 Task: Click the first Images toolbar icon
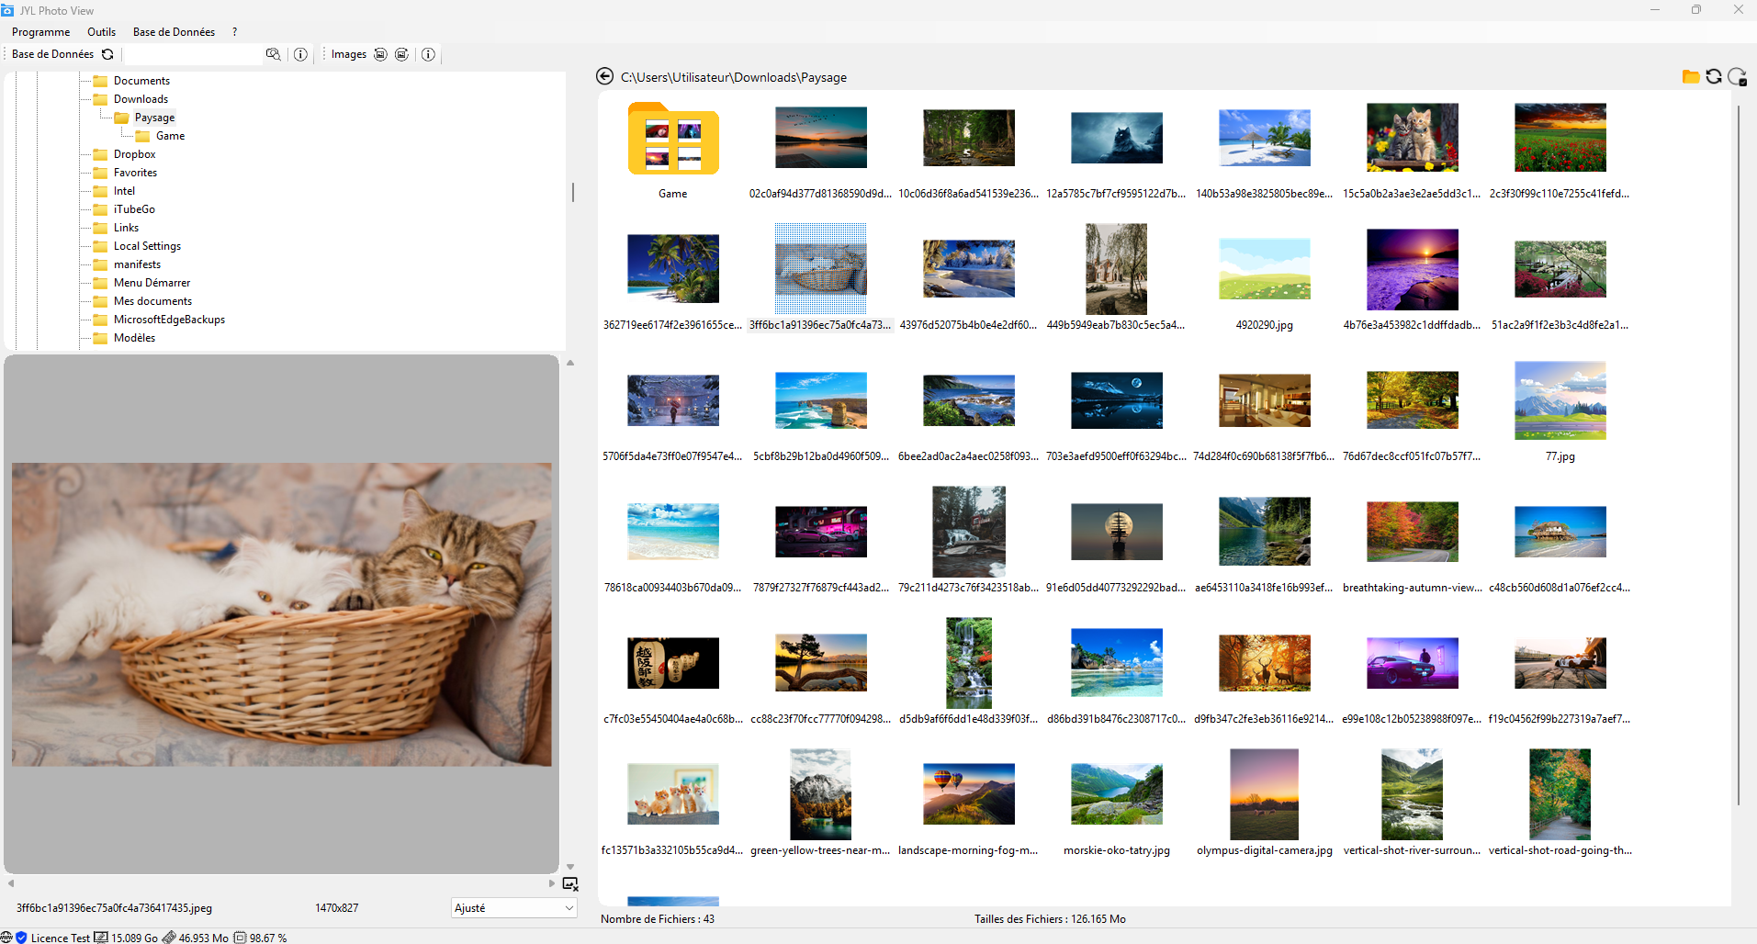click(x=380, y=54)
